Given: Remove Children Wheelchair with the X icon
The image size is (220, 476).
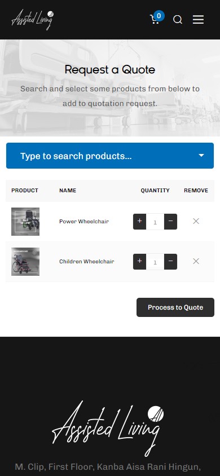Looking at the screenshot, I should click(196, 261).
